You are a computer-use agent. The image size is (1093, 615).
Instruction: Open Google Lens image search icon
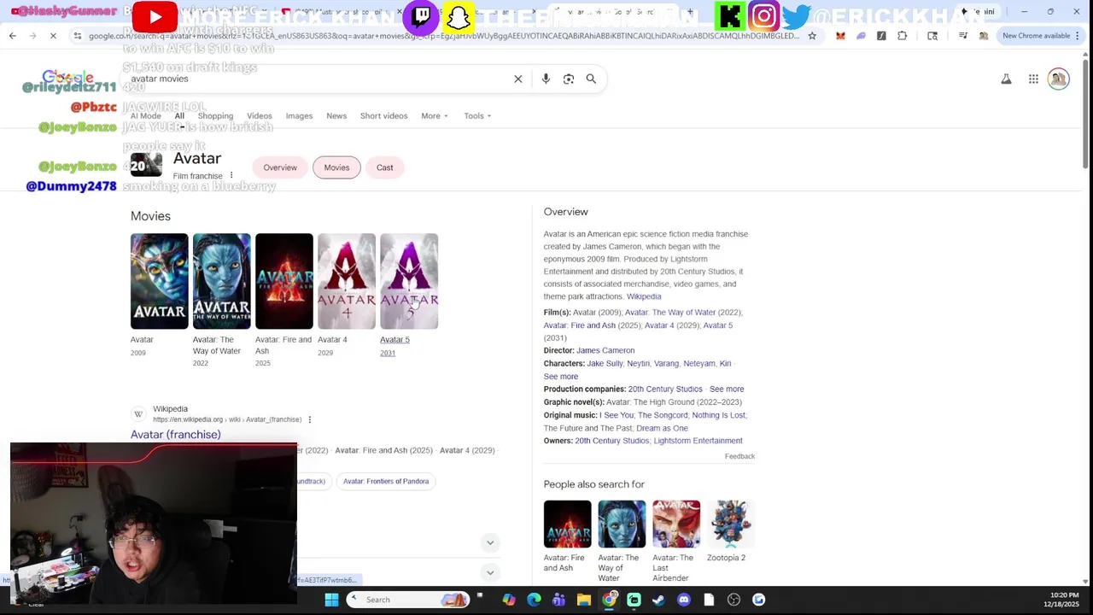[569, 79]
